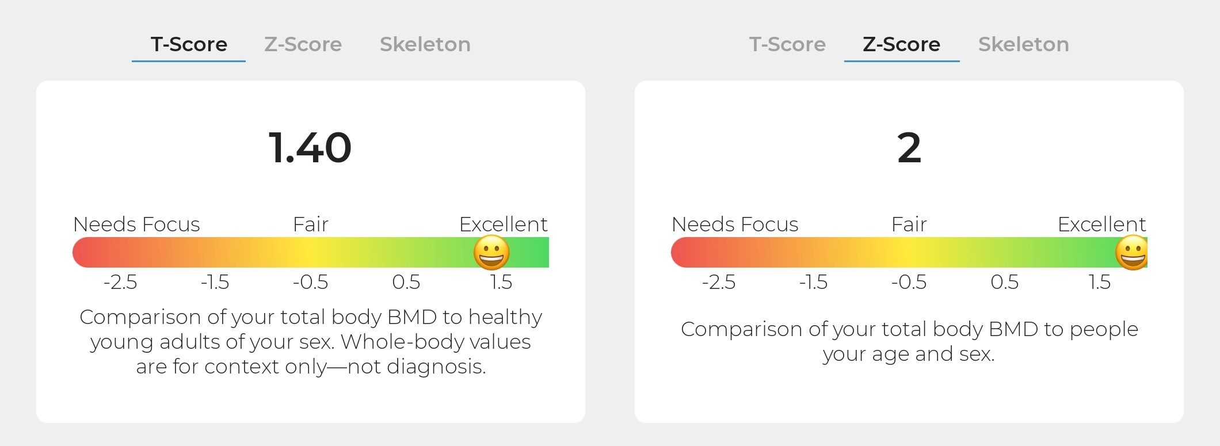
Task: Select the T-Score tab in the left panel
Action: pos(189,44)
